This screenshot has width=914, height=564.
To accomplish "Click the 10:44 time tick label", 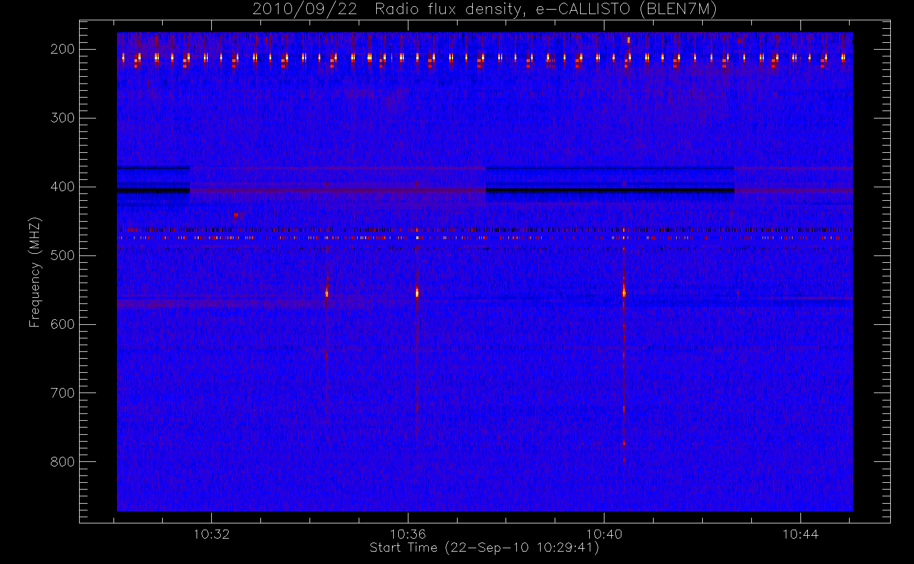I will [x=800, y=534].
